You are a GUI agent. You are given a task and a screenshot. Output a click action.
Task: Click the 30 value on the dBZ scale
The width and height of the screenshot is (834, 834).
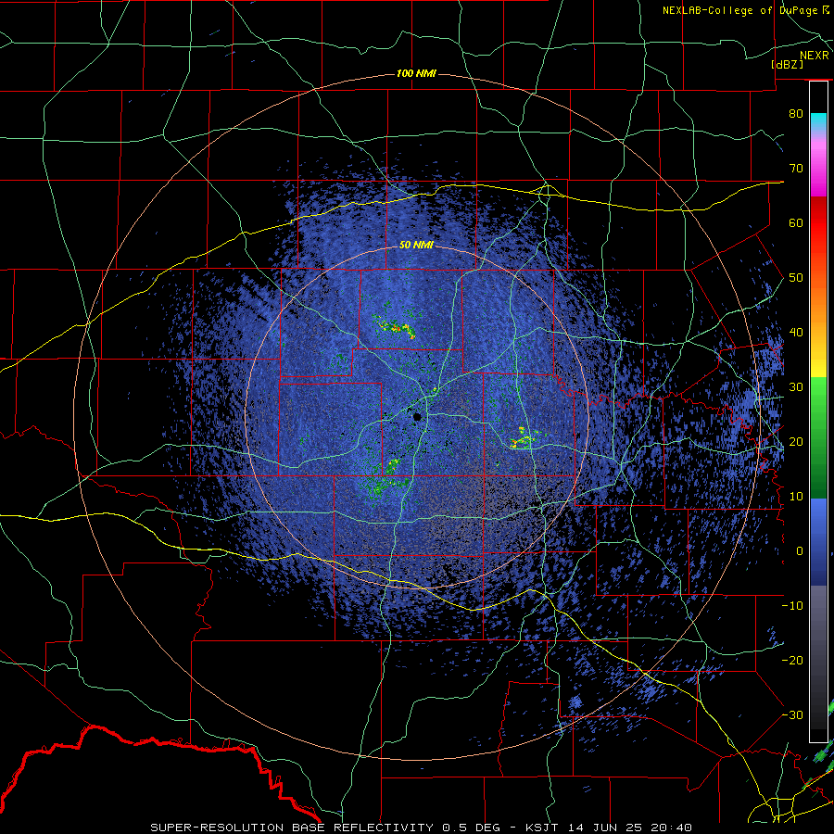[796, 386]
